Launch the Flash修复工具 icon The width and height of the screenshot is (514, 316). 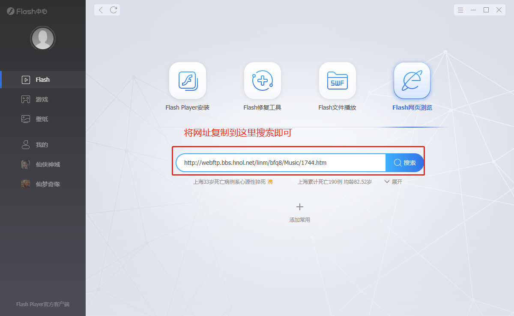262,80
